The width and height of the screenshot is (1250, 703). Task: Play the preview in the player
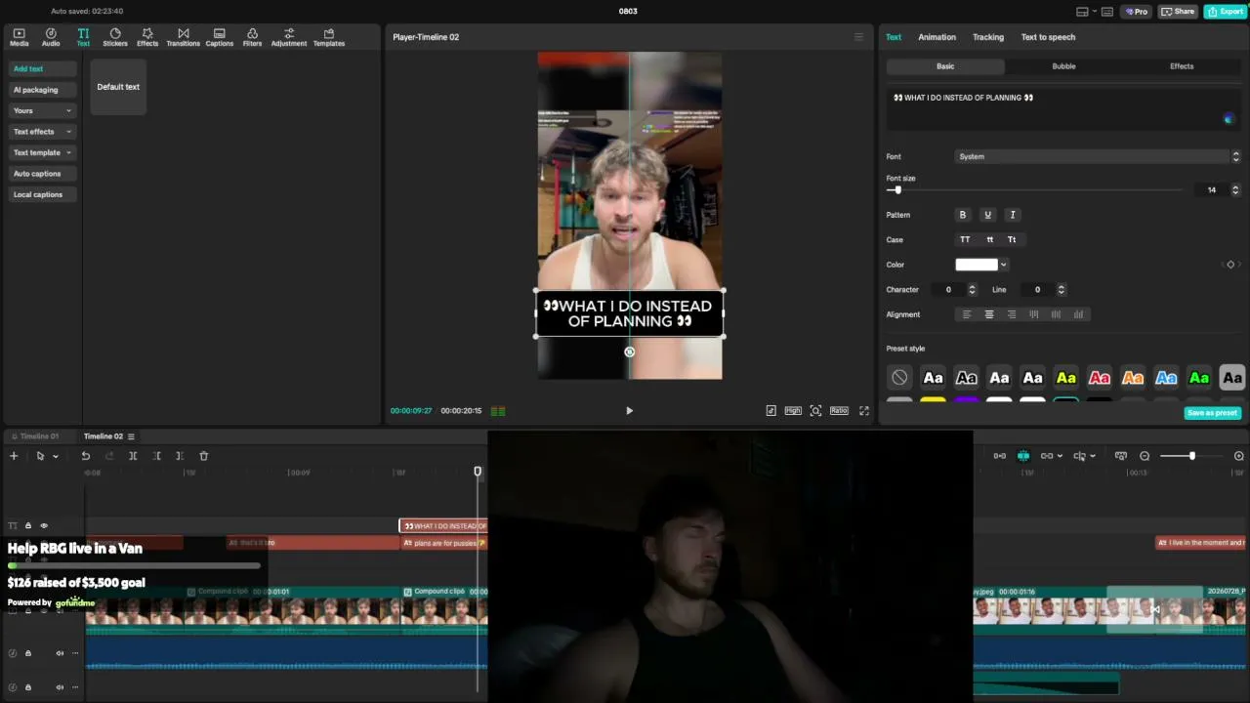pos(629,411)
